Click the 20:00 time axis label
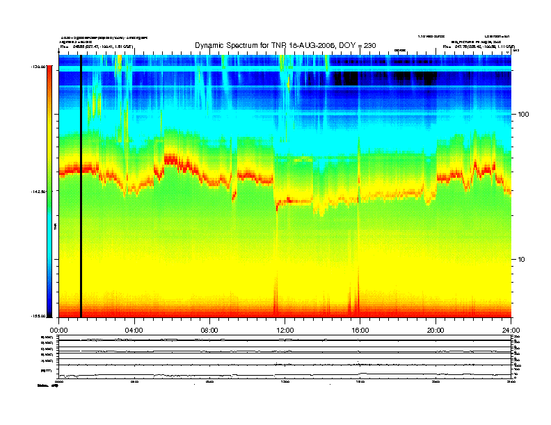Image resolution: width=551 pixels, height=425 pixels. [x=436, y=331]
